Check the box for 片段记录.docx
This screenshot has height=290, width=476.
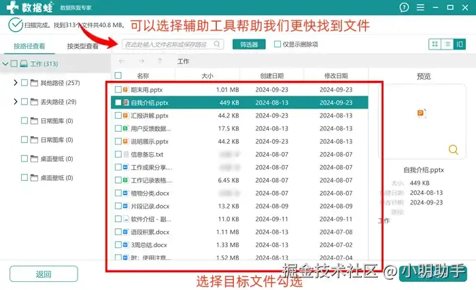(118, 206)
